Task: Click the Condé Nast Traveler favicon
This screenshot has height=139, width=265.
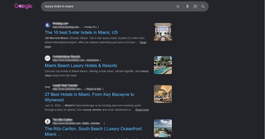Action: tap(47, 87)
